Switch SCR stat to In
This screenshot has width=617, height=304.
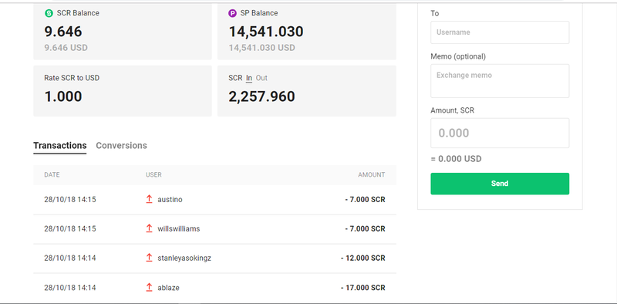click(249, 78)
